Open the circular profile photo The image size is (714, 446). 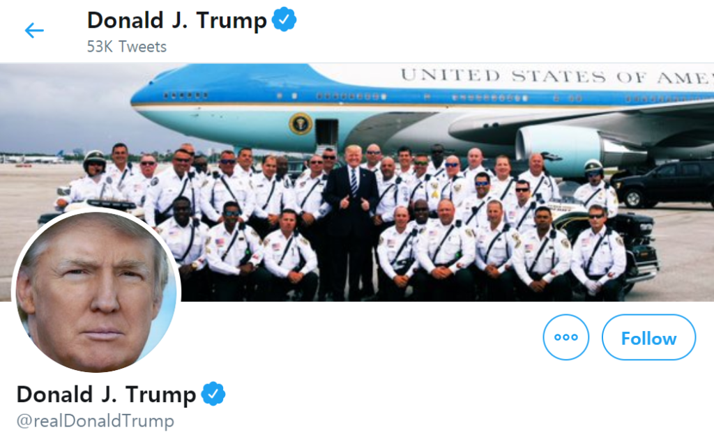tap(96, 291)
